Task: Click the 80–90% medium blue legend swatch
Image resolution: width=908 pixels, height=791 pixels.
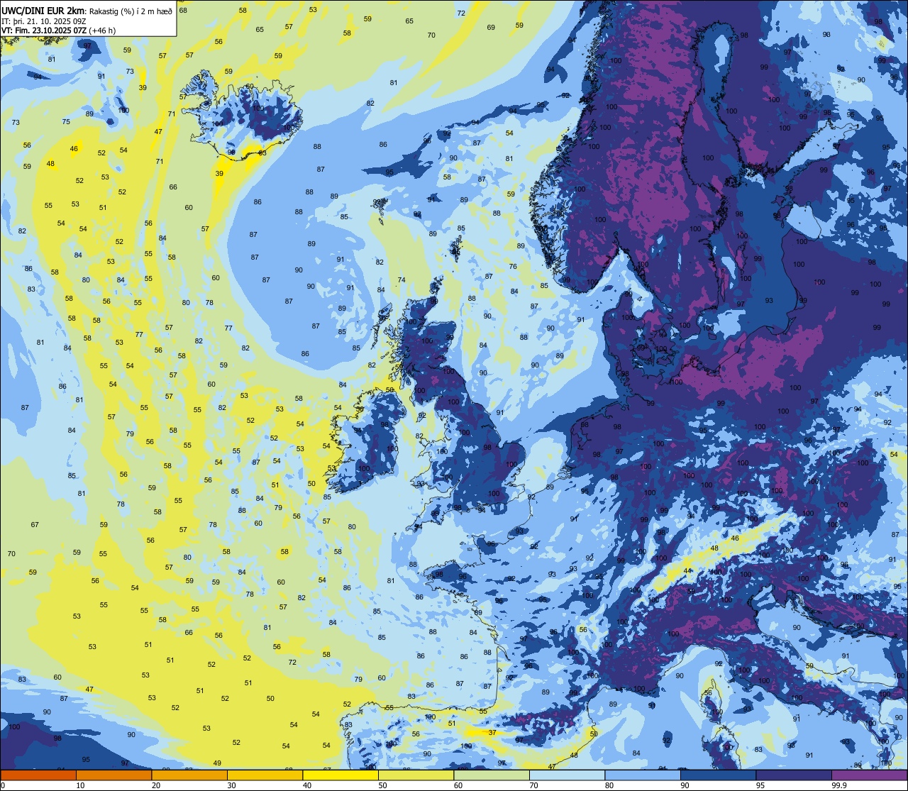Action: 643,775
